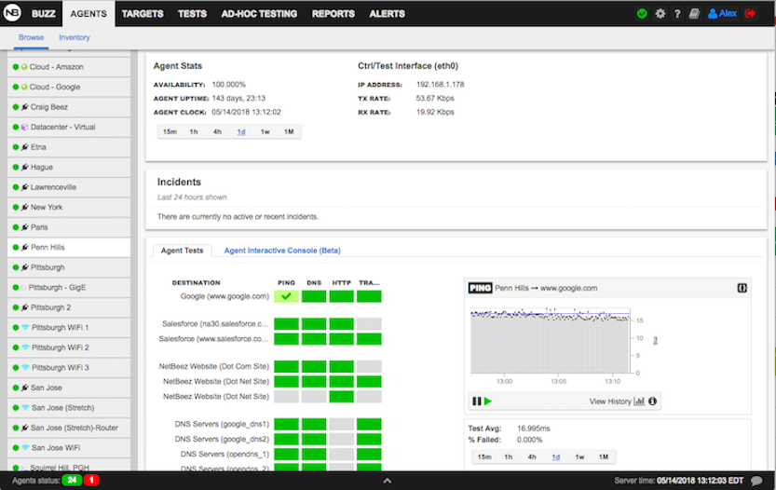Select 1M range below Test Avg
This screenshot has height=490, width=776.
point(604,456)
